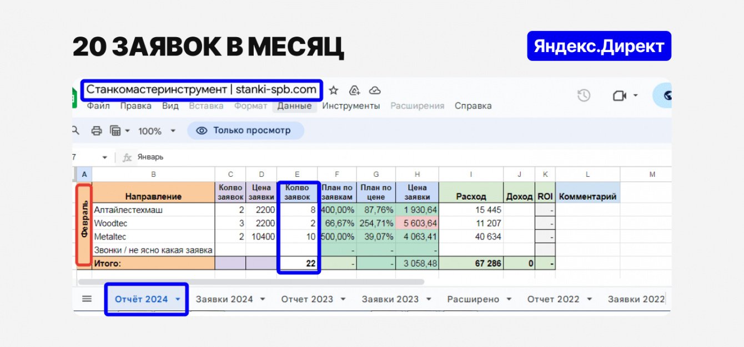Click the filter views table icon
Image resolution: width=744 pixels, height=347 pixels.
coord(115,131)
